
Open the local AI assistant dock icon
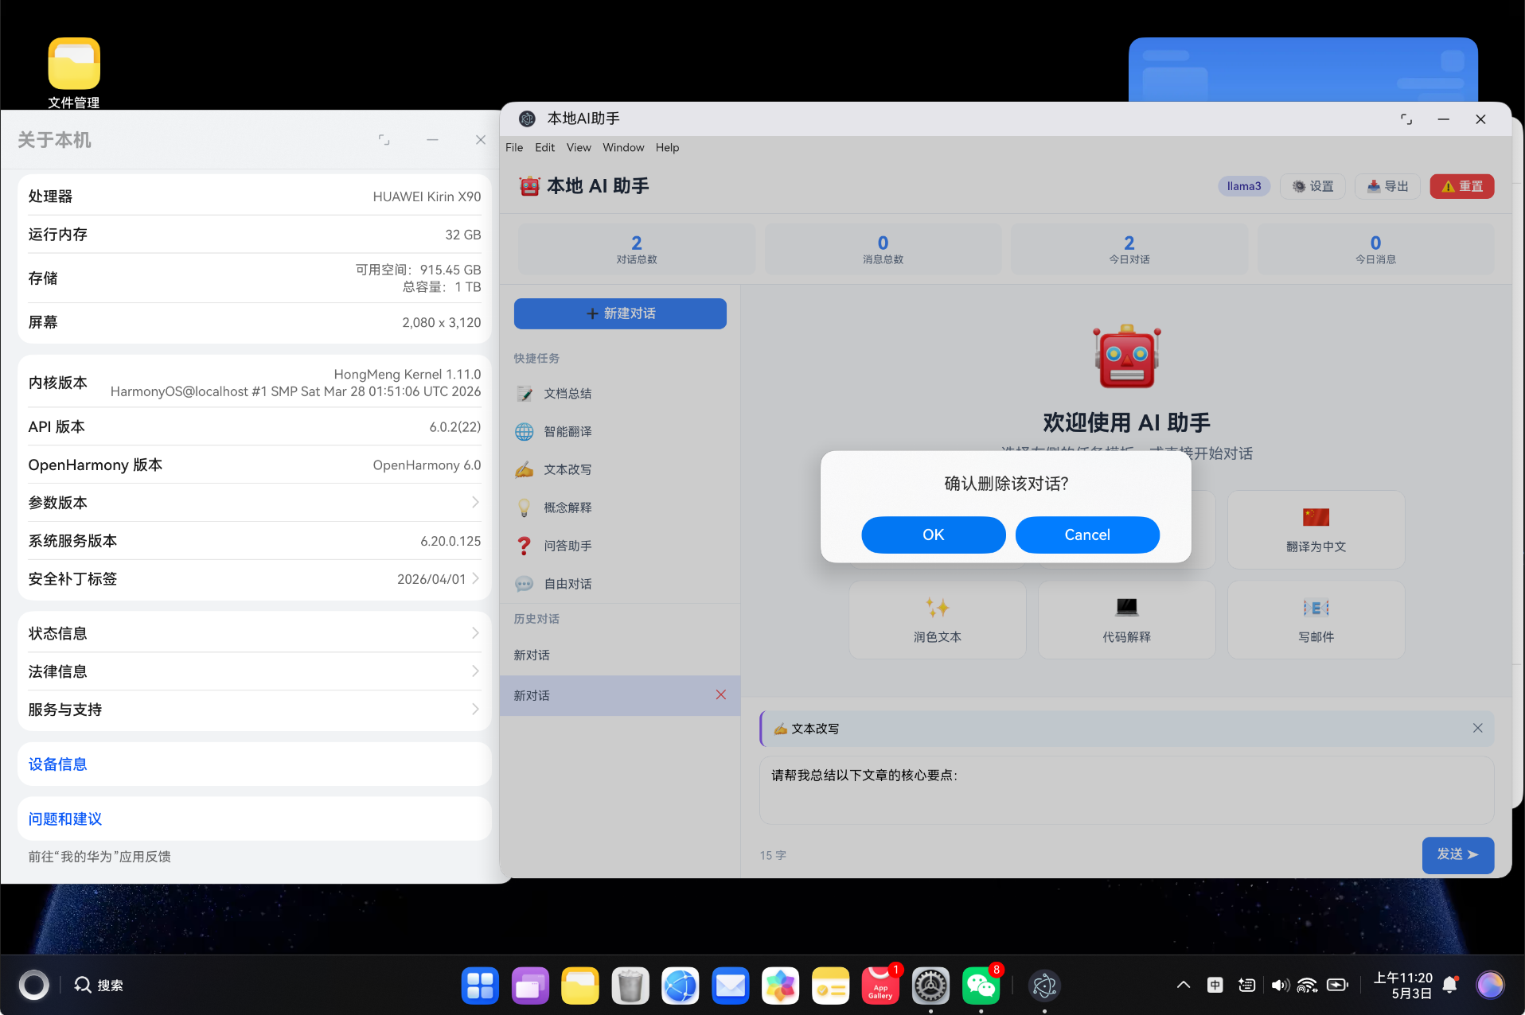tap(1044, 986)
